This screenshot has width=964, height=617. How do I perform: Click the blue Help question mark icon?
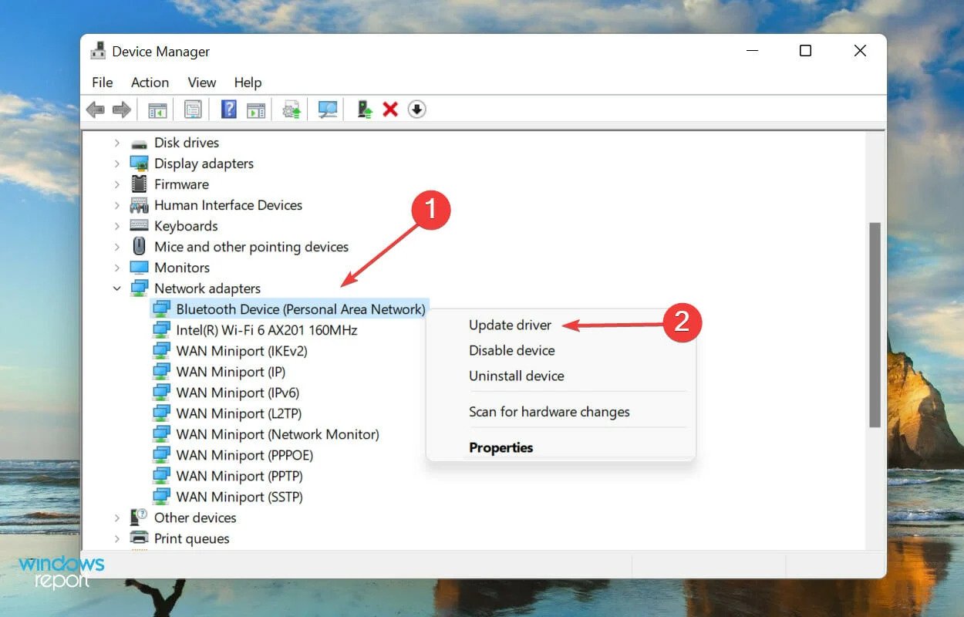click(229, 110)
